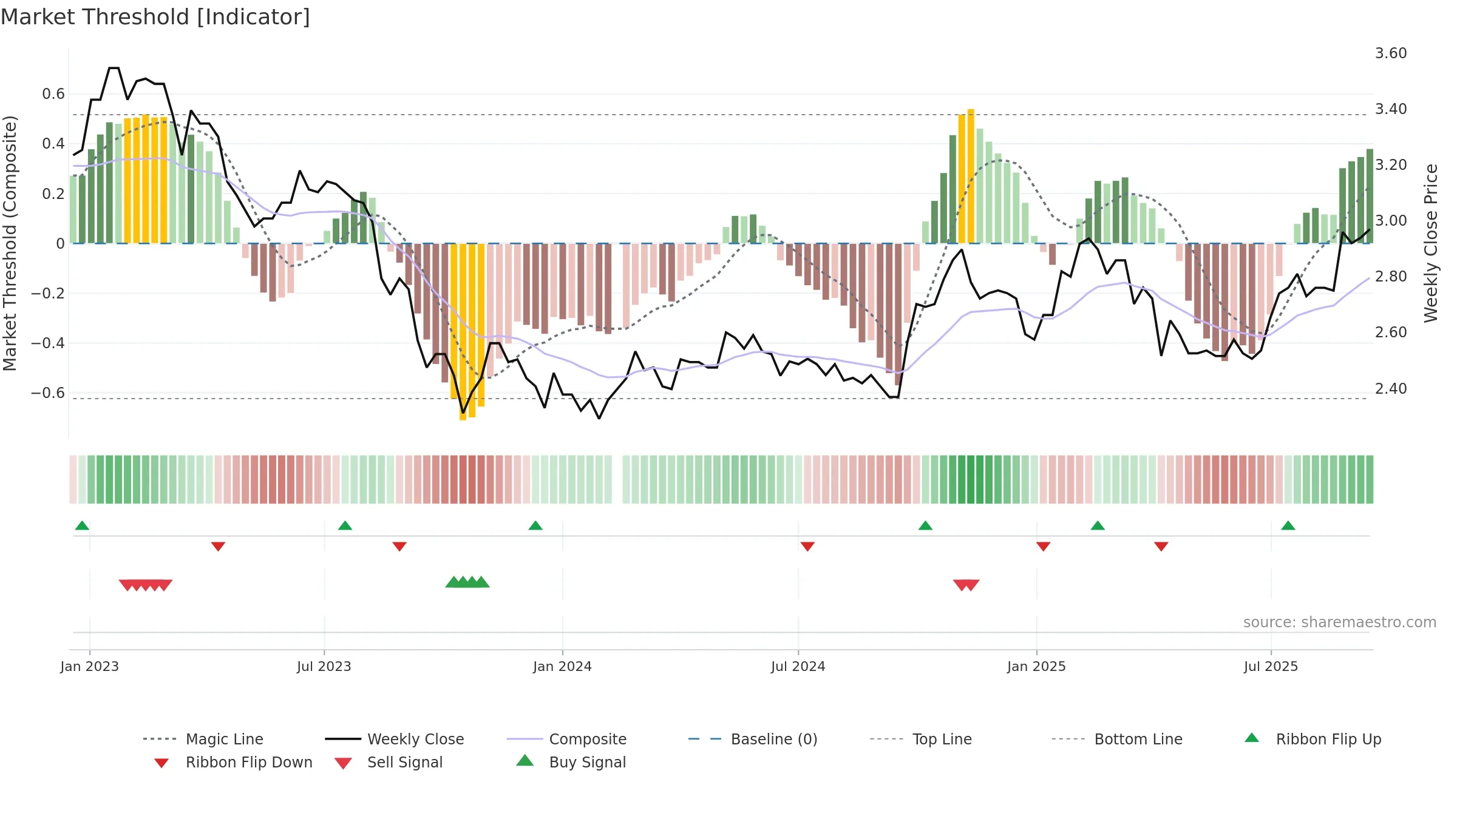Click the buy signal cluster in late 2023
Image resolution: width=1457 pixels, height=819 pixels.
(467, 582)
